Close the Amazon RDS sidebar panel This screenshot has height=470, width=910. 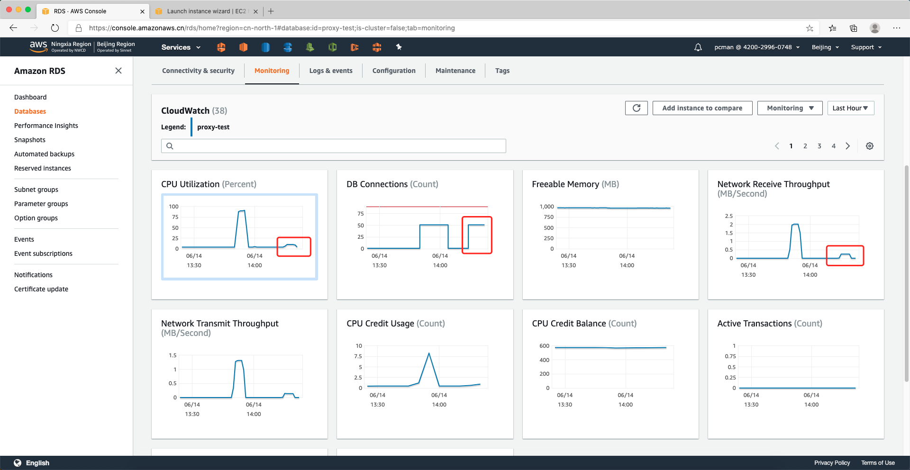coord(118,71)
